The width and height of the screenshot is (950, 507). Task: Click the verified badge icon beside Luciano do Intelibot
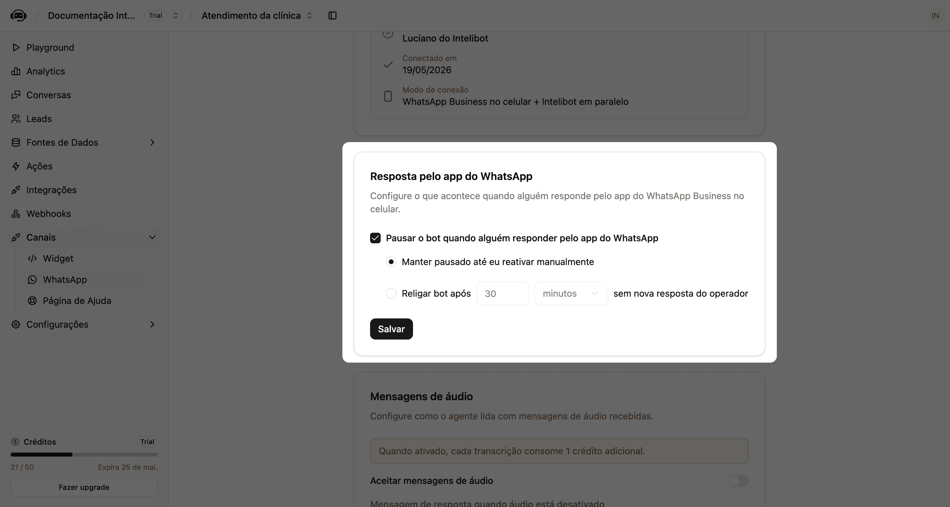388,34
